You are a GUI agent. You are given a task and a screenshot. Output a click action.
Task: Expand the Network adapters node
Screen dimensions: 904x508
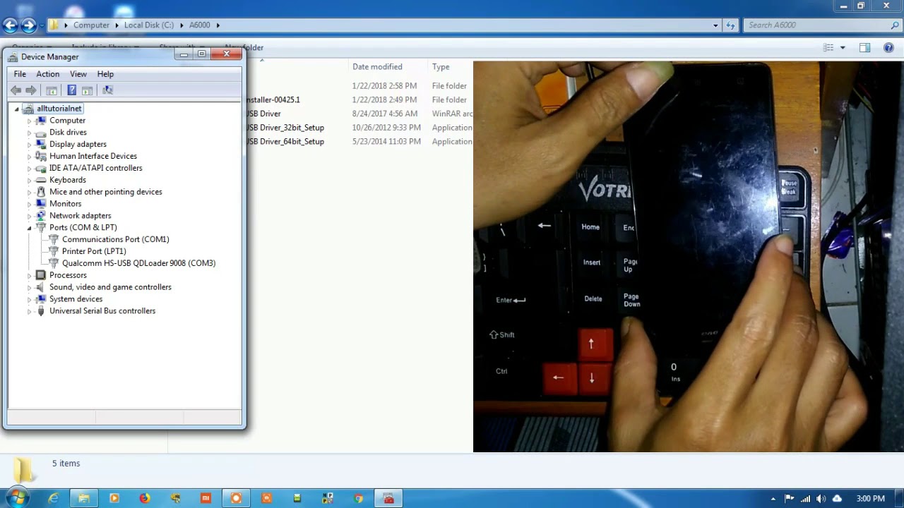(x=30, y=216)
